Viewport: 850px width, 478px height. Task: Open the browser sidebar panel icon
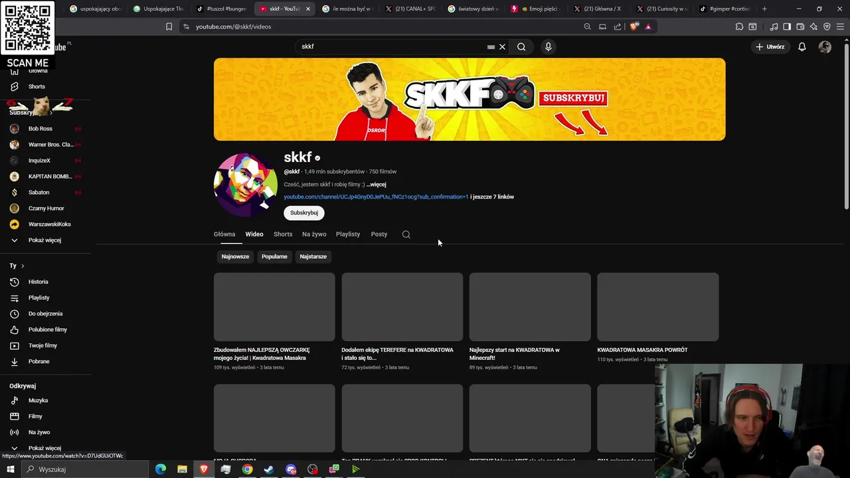(787, 27)
